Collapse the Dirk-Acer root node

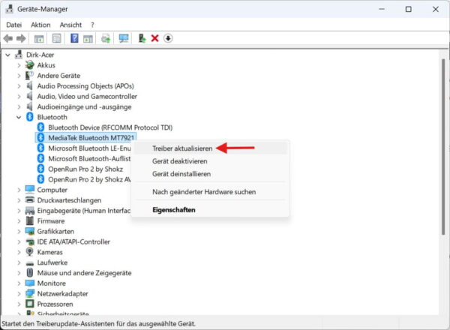point(7,55)
